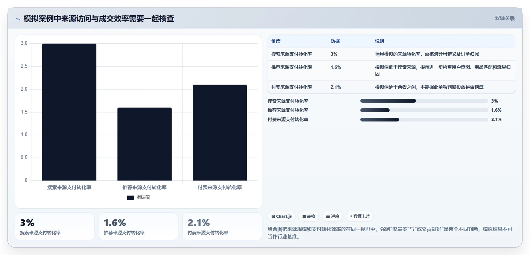Click the 付费来源支付转化率 chart bar
The width and height of the screenshot is (530, 255).
coord(220,133)
